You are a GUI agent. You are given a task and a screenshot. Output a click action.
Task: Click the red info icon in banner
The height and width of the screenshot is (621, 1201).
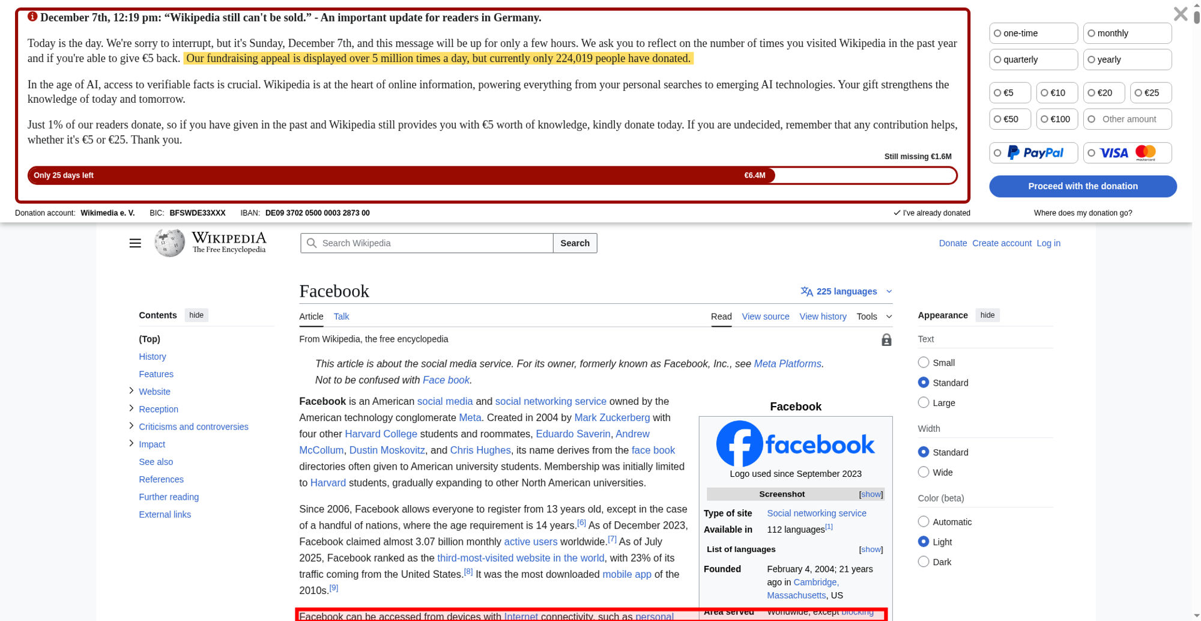point(32,17)
